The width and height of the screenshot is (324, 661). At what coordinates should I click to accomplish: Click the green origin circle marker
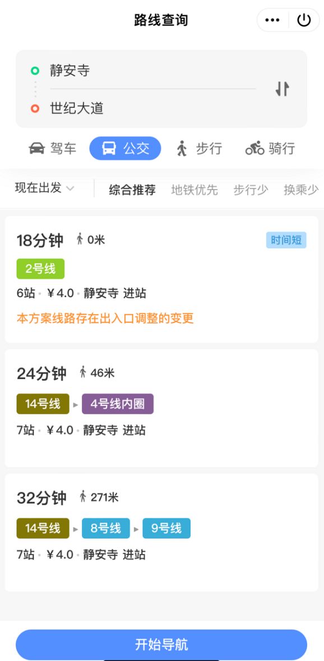pos(34,70)
